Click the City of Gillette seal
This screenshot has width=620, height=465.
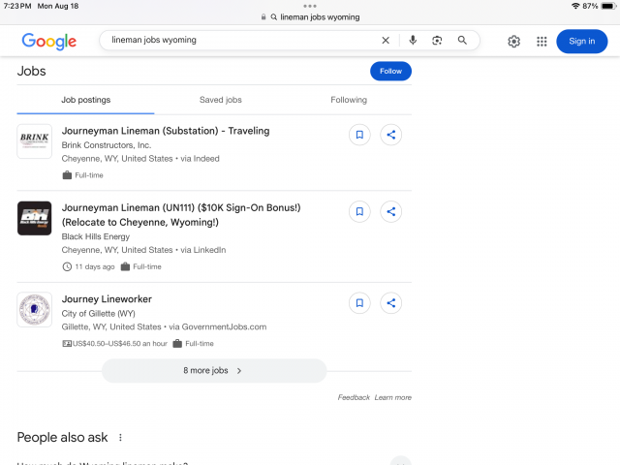pyautogui.click(x=35, y=310)
